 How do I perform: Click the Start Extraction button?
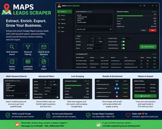pos(148,47)
